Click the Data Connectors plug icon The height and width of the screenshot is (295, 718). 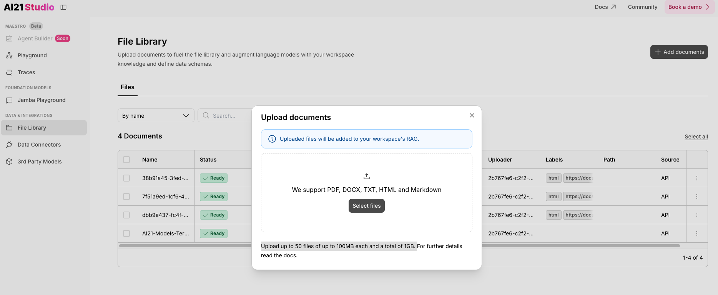coord(9,145)
